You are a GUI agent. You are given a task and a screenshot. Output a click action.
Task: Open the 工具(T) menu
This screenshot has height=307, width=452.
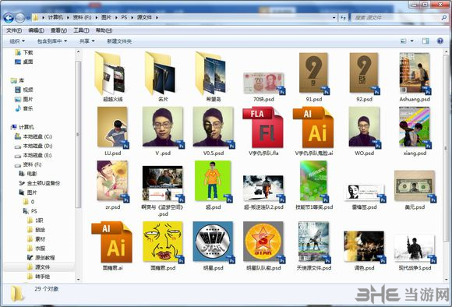81,30
